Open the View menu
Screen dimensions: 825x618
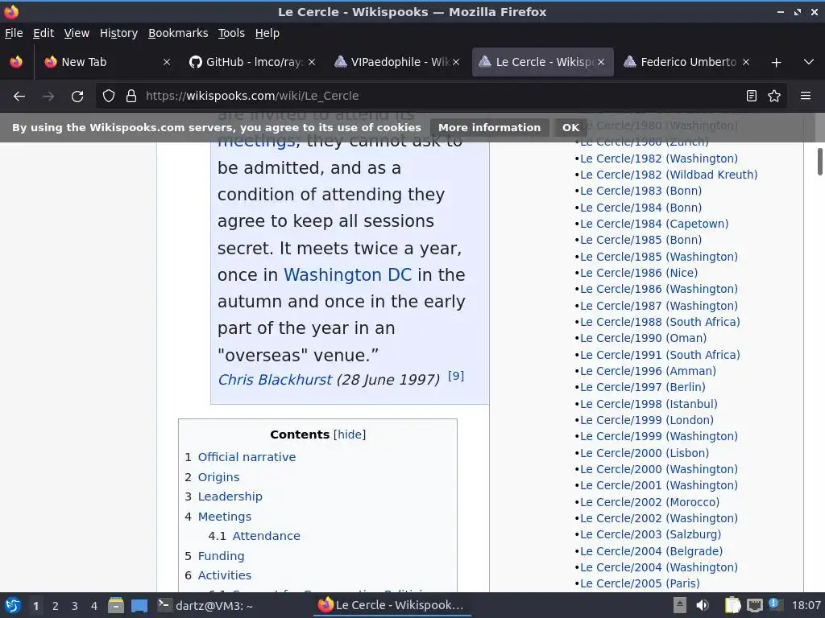pos(77,33)
